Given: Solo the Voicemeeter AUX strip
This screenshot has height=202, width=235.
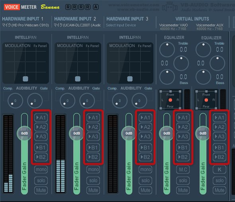Looking at the screenshot, I should point(219,181).
